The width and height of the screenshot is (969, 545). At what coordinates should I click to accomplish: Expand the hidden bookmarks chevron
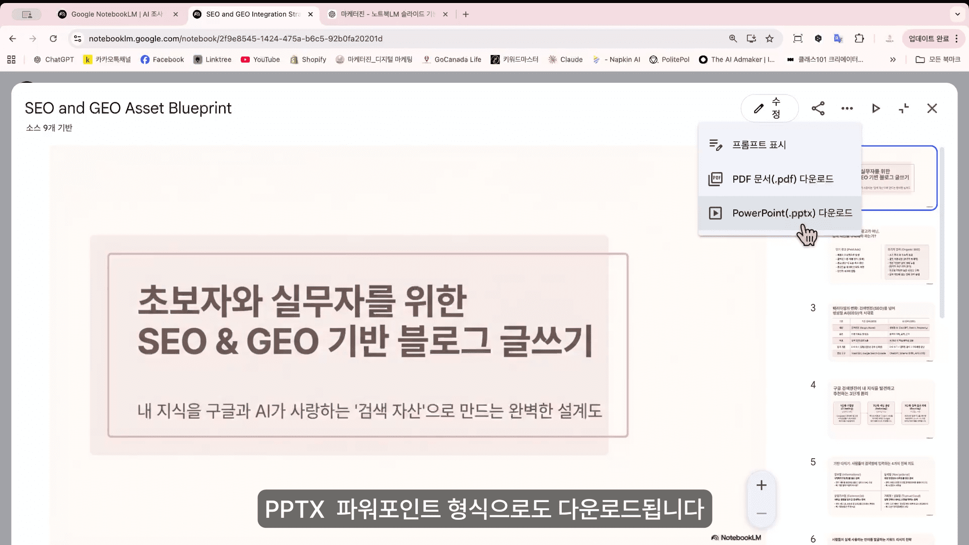893,60
